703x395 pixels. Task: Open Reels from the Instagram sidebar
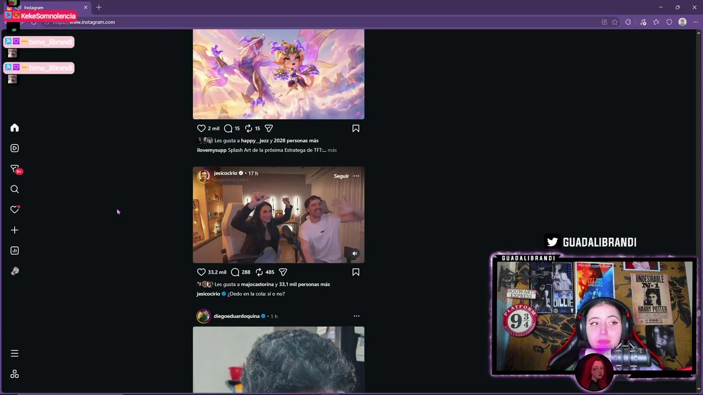[15, 148]
